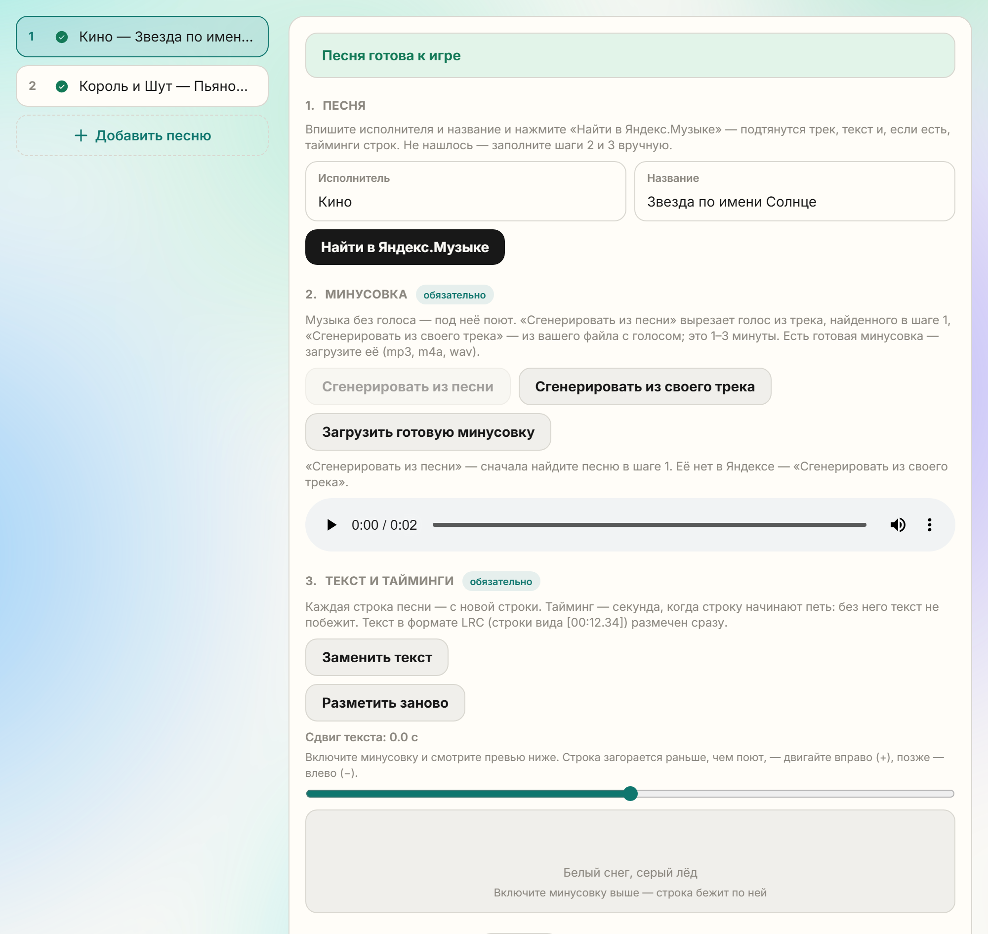Click the Исполнитель input field
Screen dimensions: 988x934
click(465, 191)
